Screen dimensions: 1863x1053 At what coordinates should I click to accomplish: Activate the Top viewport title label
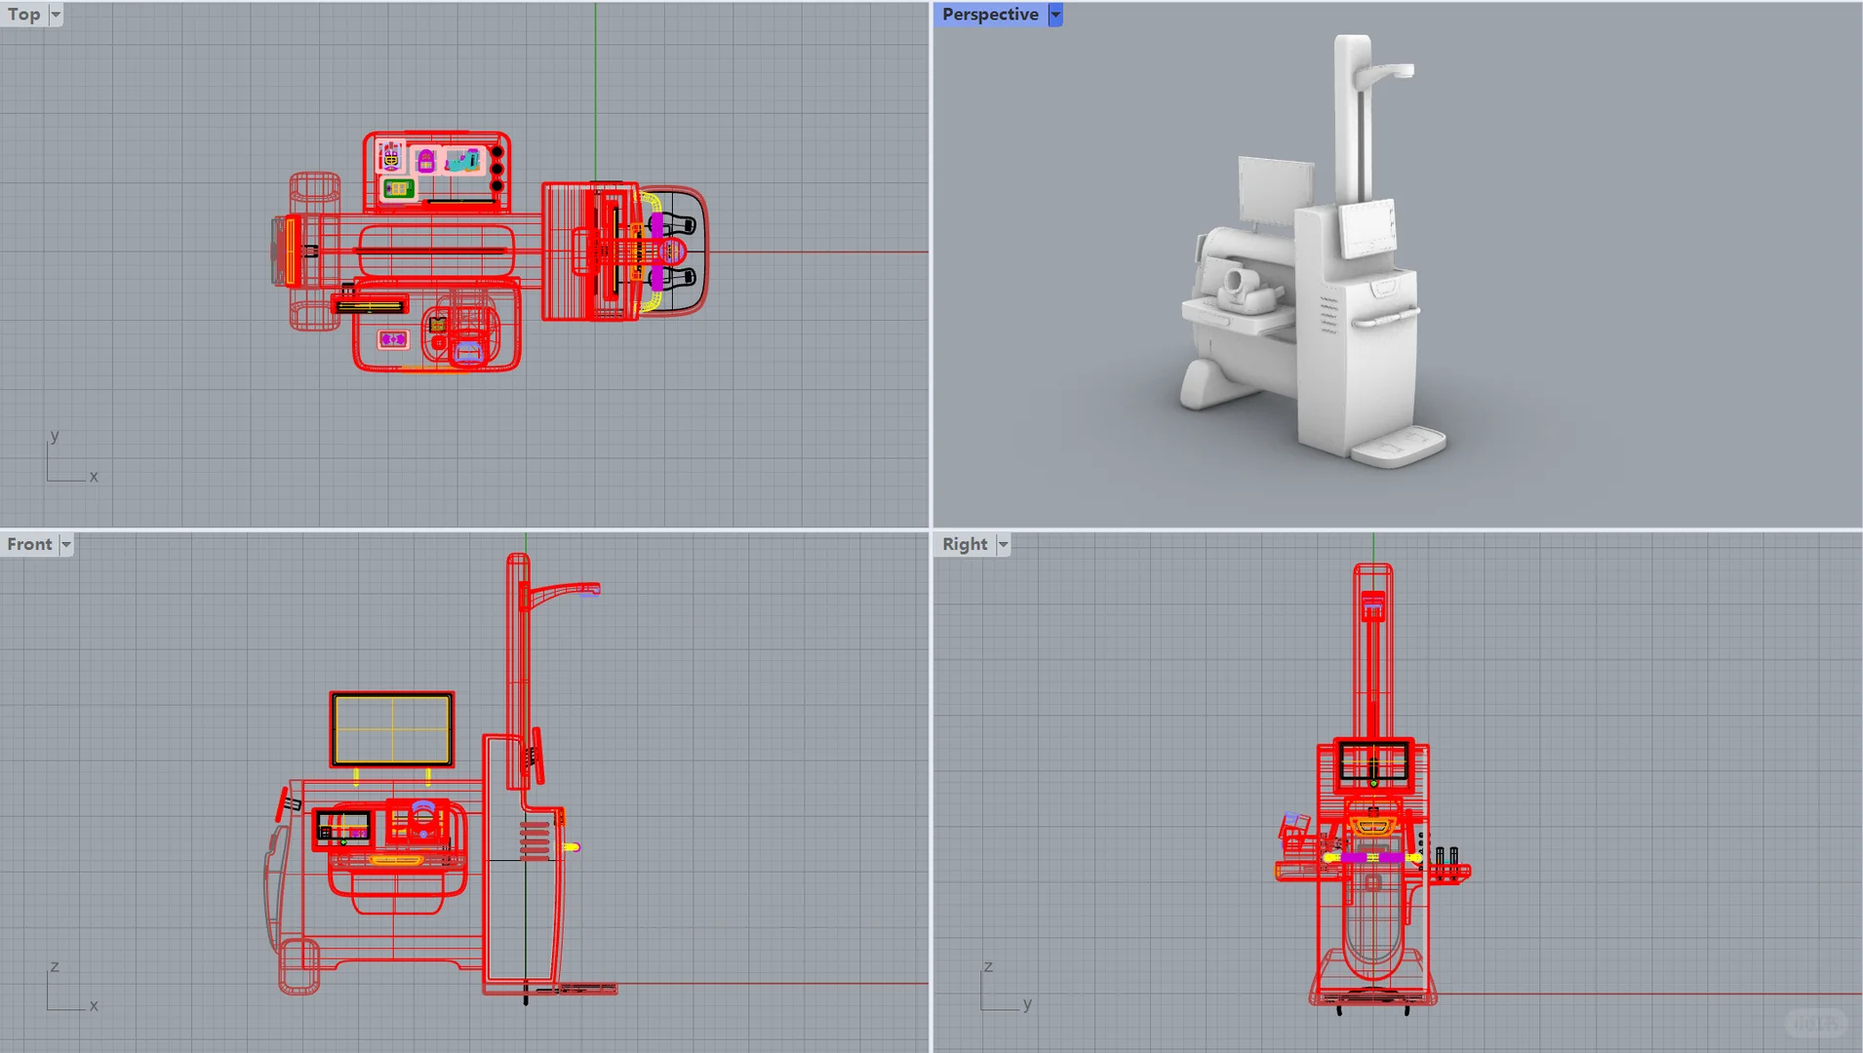point(24,15)
